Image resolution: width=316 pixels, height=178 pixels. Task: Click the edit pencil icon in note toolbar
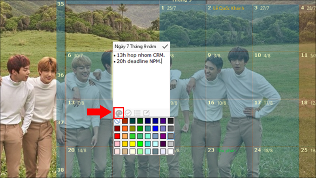[146, 113]
